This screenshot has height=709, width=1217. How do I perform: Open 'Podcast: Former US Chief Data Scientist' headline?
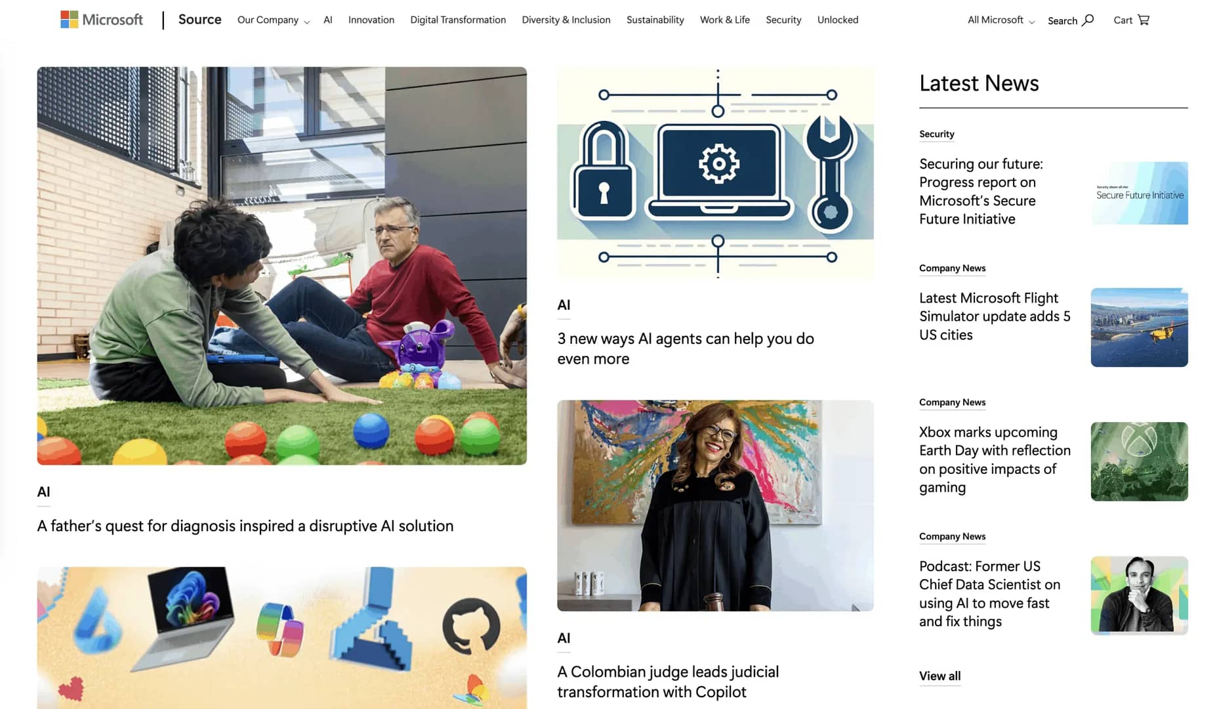point(989,593)
